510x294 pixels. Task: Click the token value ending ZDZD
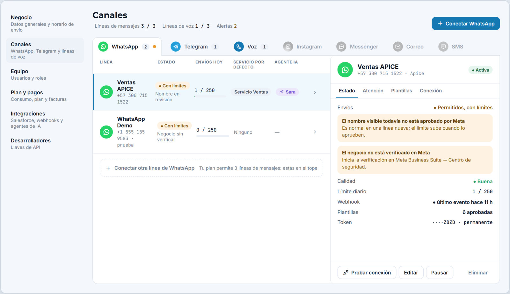463,222
